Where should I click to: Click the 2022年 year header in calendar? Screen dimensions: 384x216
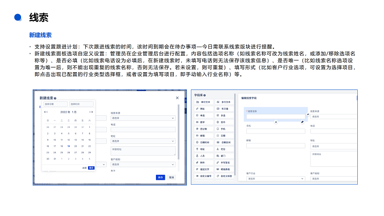(64, 112)
